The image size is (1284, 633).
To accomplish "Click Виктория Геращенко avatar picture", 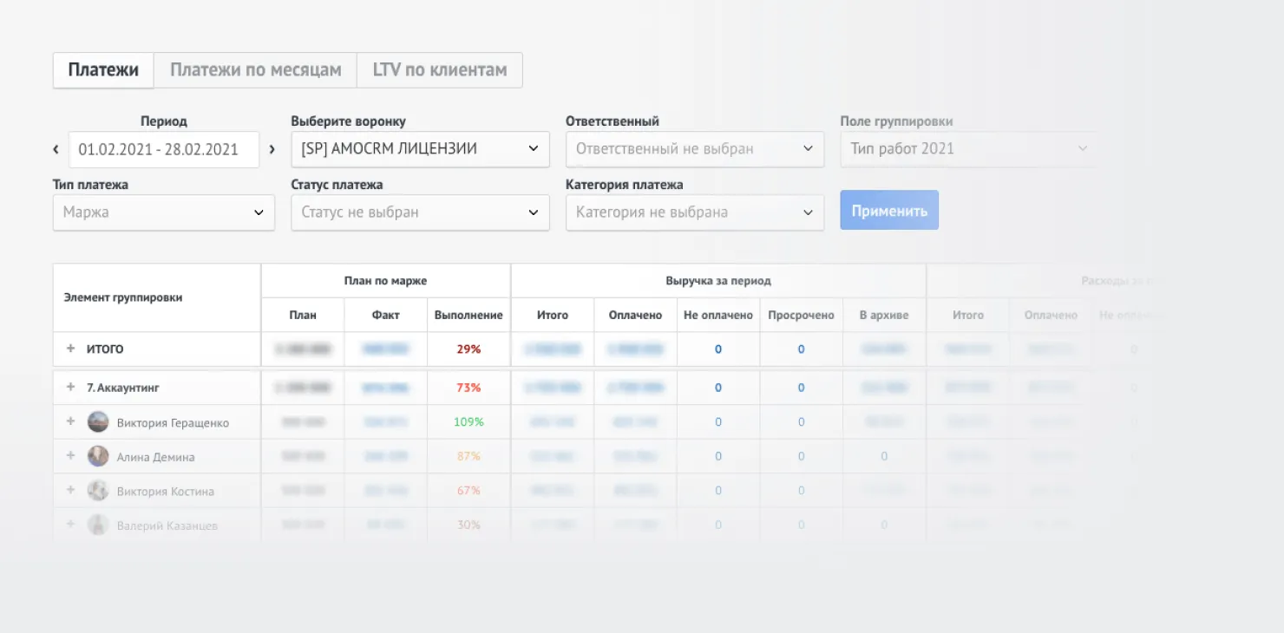I will pos(98,422).
